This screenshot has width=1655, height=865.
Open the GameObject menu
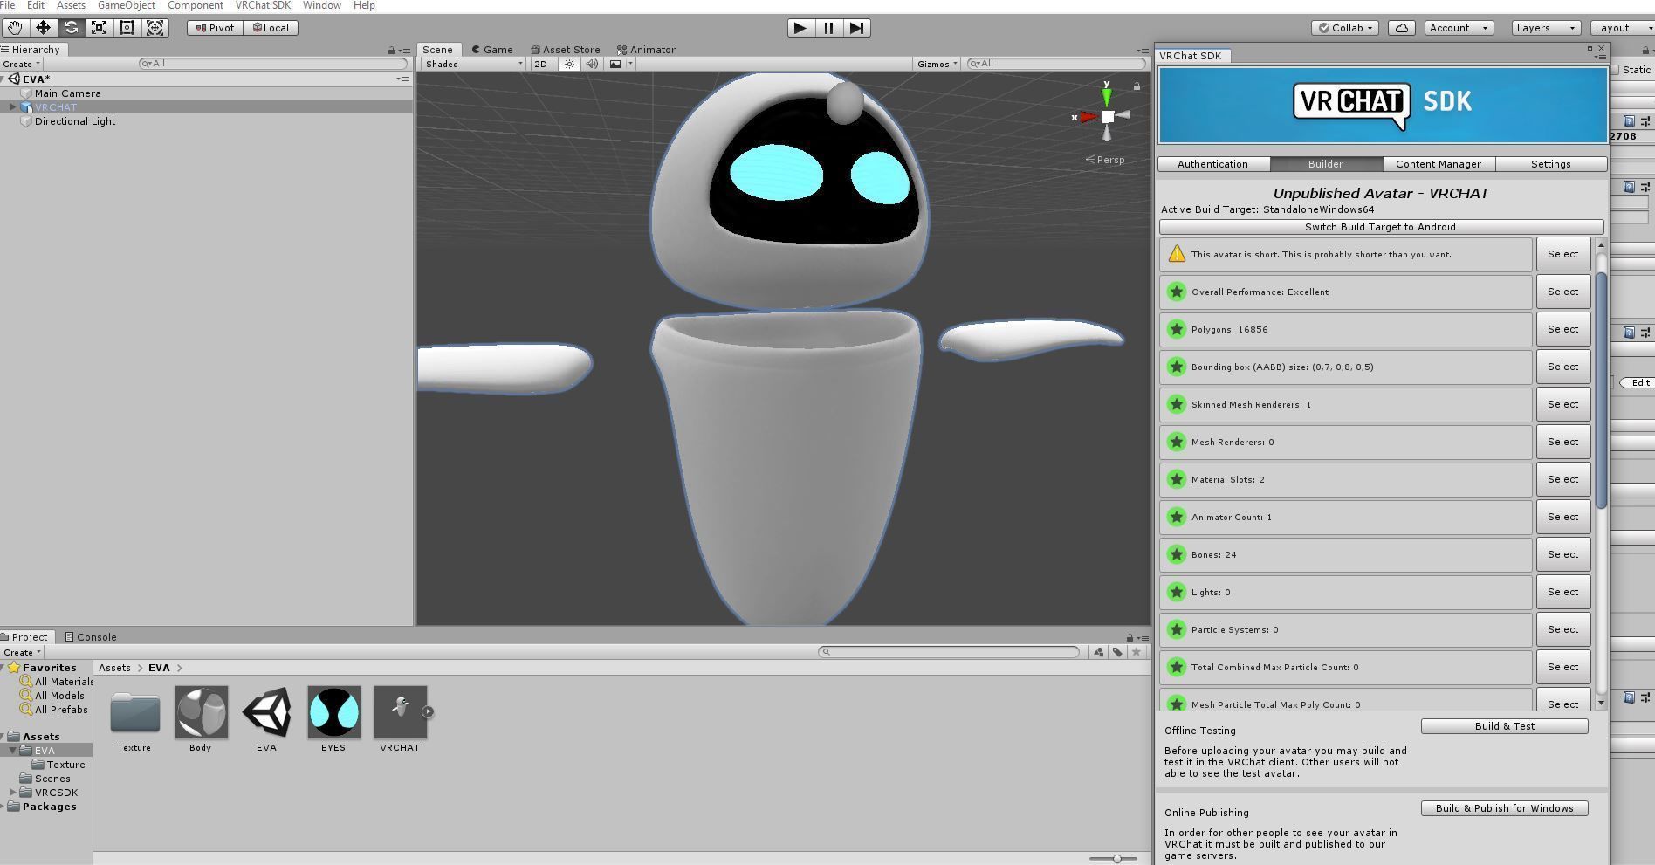[x=127, y=5]
